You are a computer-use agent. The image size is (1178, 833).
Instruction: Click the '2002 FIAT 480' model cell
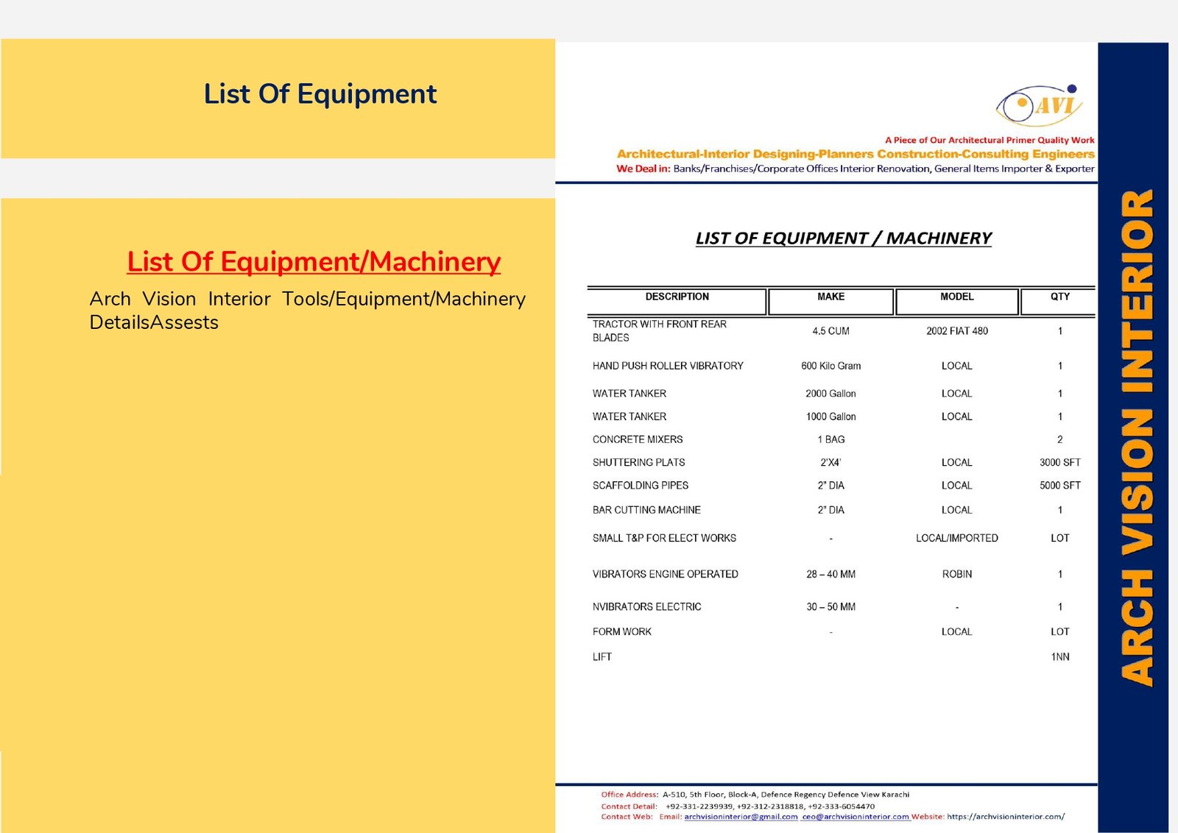(956, 331)
